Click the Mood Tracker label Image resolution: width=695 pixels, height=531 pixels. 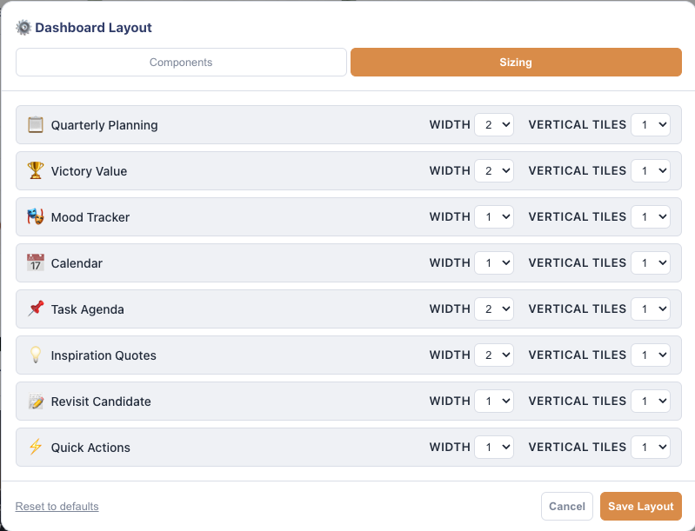pyautogui.click(x=90, y=217)
